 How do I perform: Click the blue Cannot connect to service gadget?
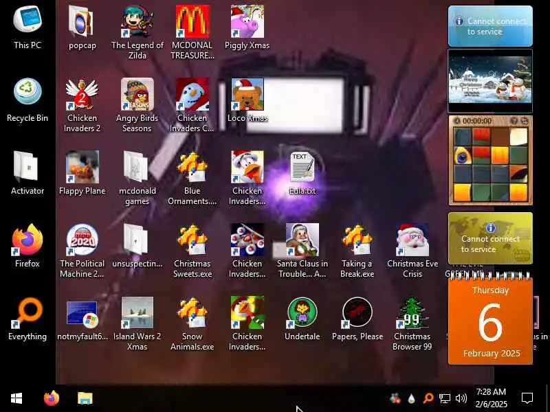point(490,26)
